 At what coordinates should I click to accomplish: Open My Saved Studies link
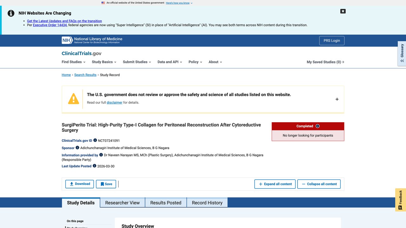pos(325,62)
